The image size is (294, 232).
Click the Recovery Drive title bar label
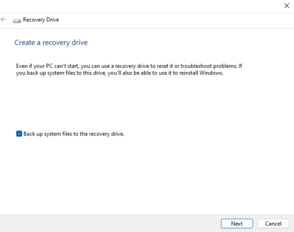point(41,20)
